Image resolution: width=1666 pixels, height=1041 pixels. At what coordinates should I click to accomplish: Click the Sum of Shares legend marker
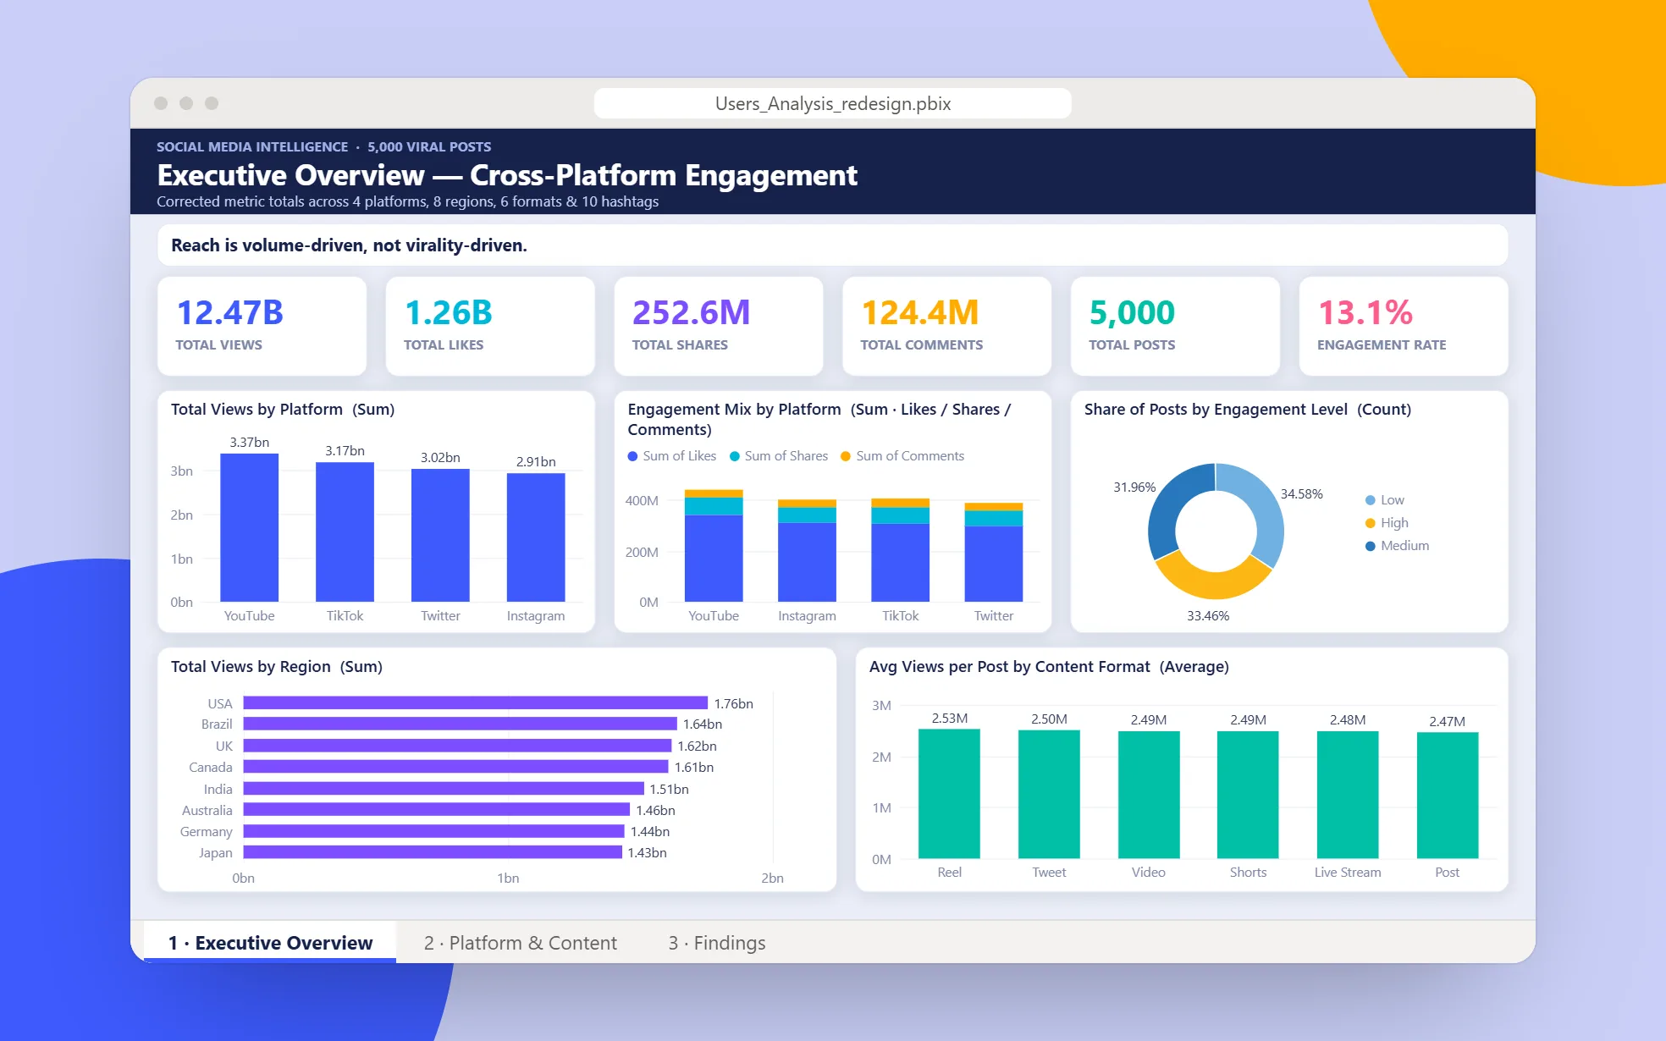735,456
